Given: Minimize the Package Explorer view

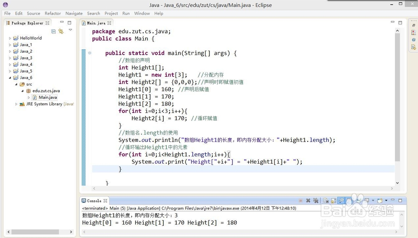Looking at the screenshot, I should coord(62,22).
